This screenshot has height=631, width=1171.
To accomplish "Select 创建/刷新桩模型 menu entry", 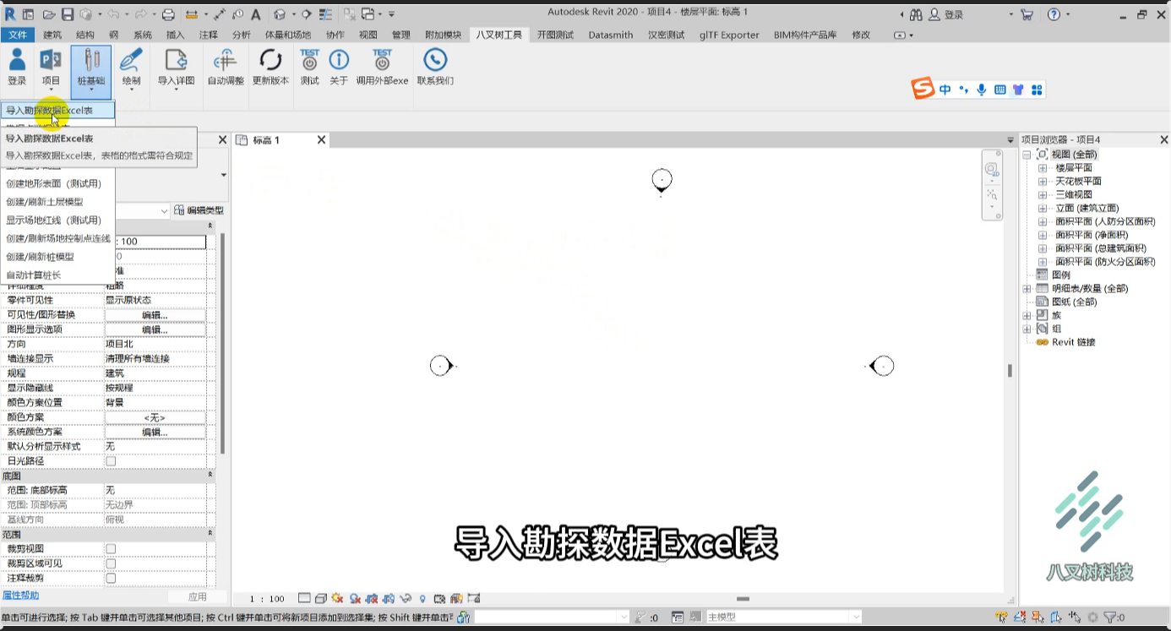I will pyautogui.click(x=40, y=257).
